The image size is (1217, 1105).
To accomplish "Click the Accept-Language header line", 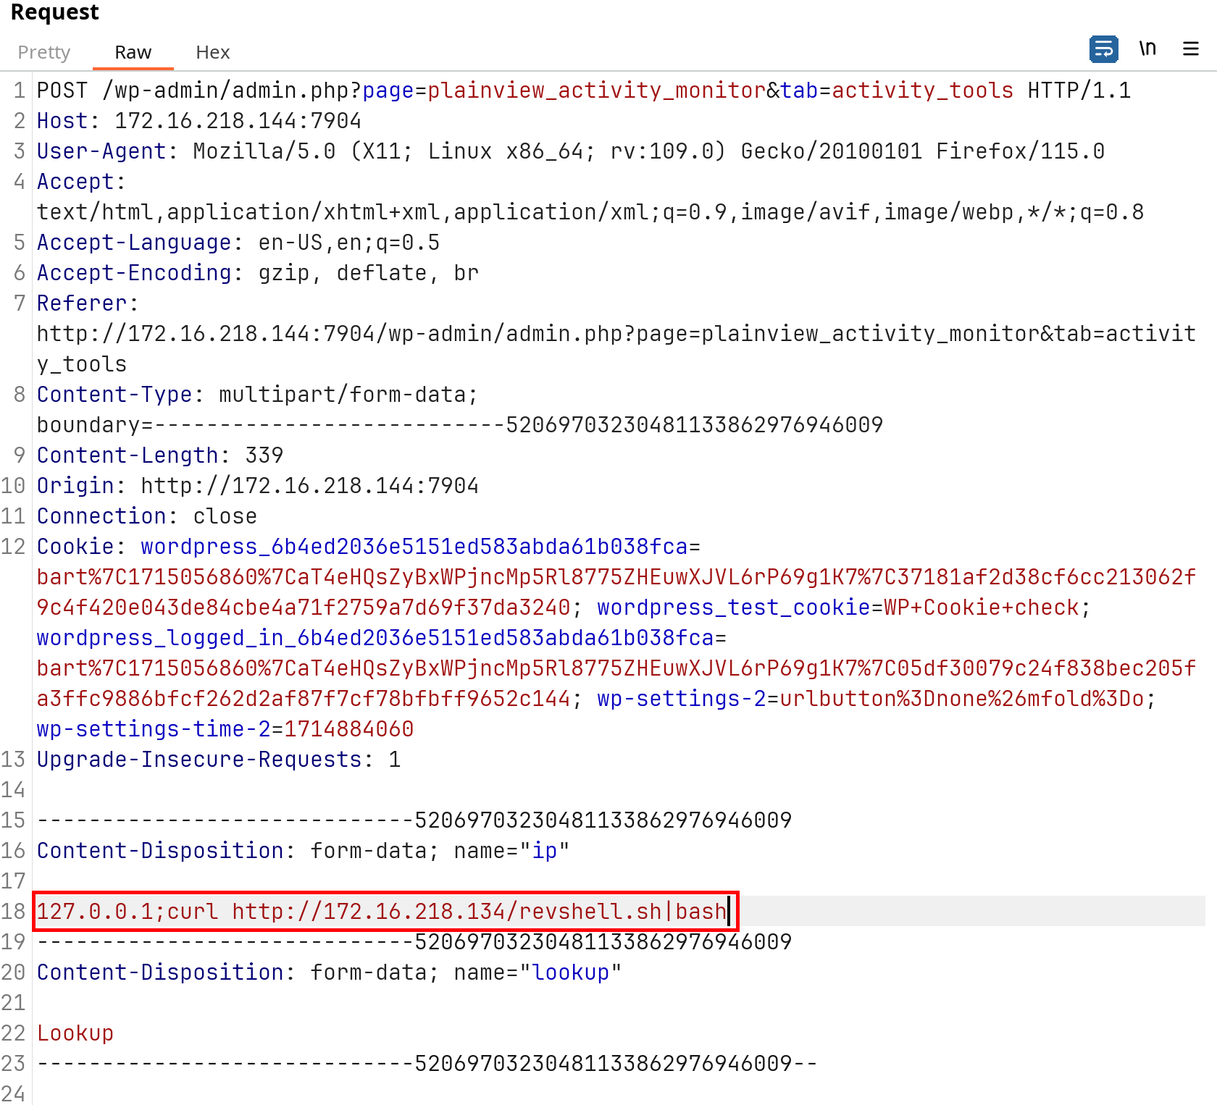I will (x=238, y=243).
